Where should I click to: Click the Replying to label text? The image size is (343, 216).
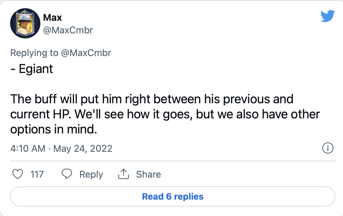[x=34, y=53]
